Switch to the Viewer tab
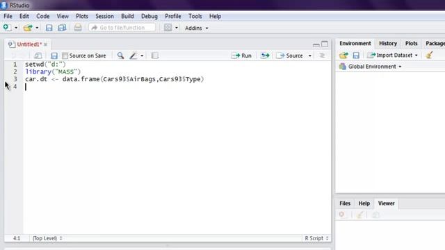Screen dimensions: 445x250 coord(387,203)
